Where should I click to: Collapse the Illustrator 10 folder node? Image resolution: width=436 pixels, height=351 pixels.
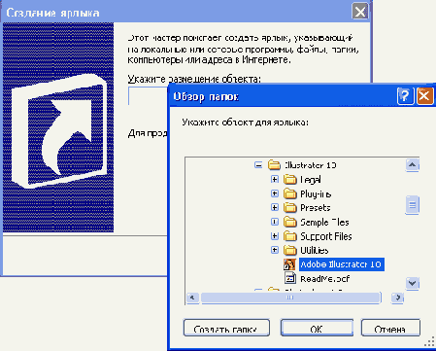pos(258,165)
